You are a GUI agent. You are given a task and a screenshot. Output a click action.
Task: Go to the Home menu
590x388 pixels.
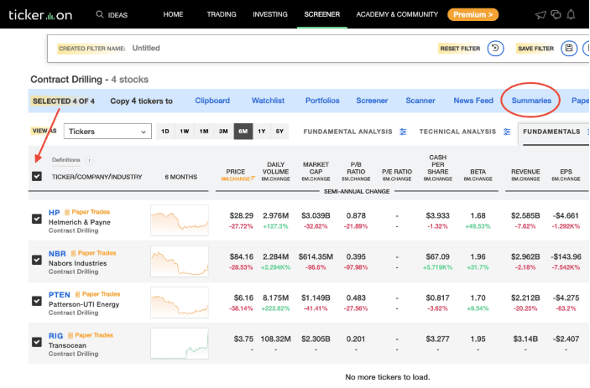click(x=173, y=14)
